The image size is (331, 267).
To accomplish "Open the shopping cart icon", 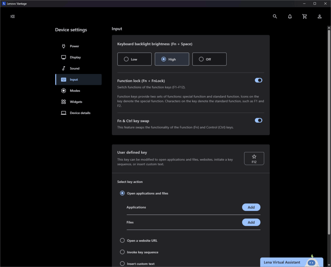I will pyautogui.click(x=304, y=16).
